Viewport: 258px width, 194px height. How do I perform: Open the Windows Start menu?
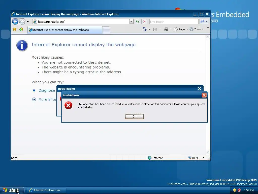point(12,190)
